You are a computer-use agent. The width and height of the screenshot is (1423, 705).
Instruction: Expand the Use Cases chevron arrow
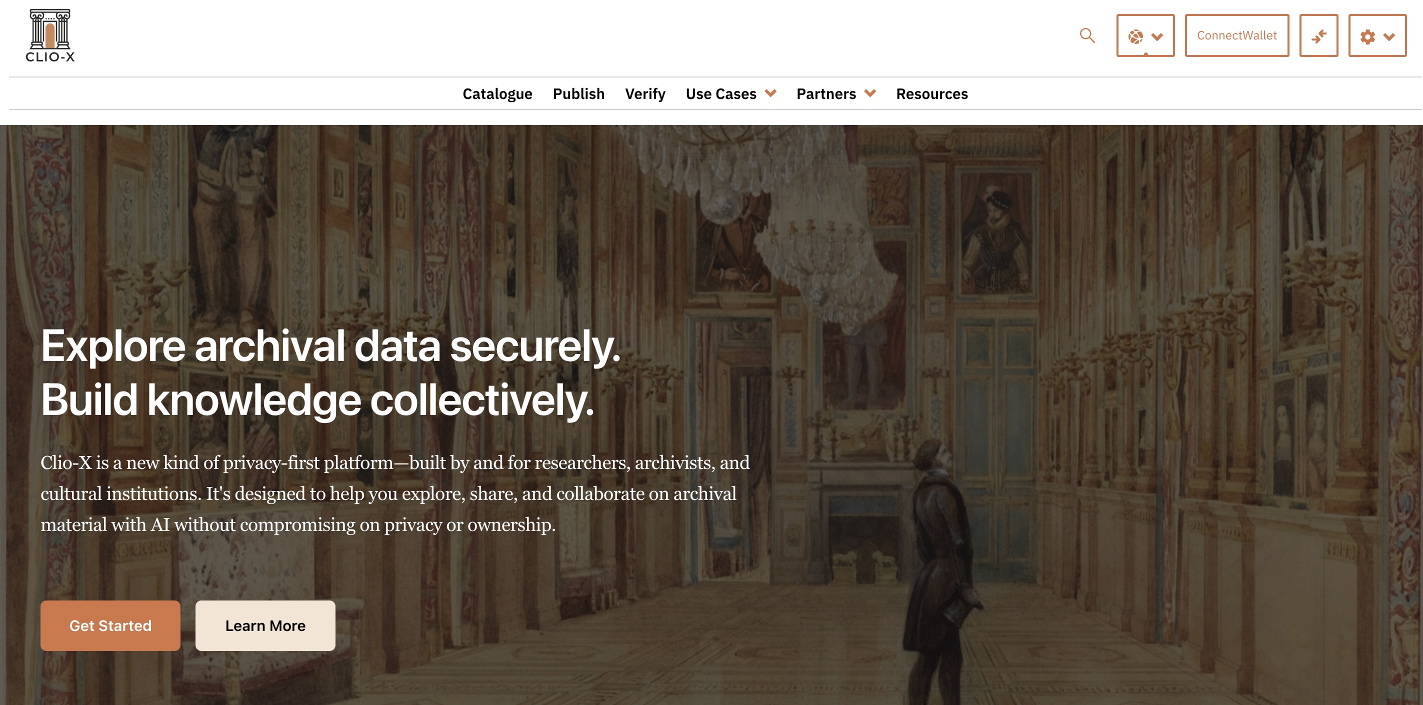[x=770, y=93]
